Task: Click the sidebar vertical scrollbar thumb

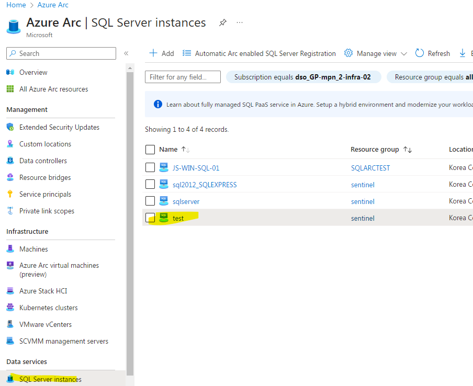Action: 130,223
